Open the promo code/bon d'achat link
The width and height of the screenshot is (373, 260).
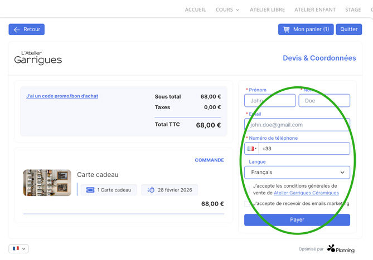click(62, 96)
